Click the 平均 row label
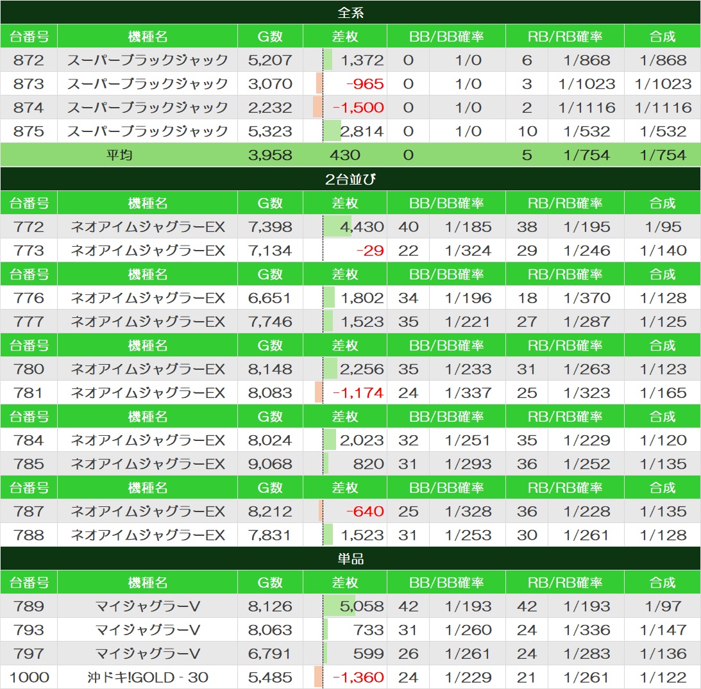The height and width of the screenshot is (689, 701). (x=119, y=155)
